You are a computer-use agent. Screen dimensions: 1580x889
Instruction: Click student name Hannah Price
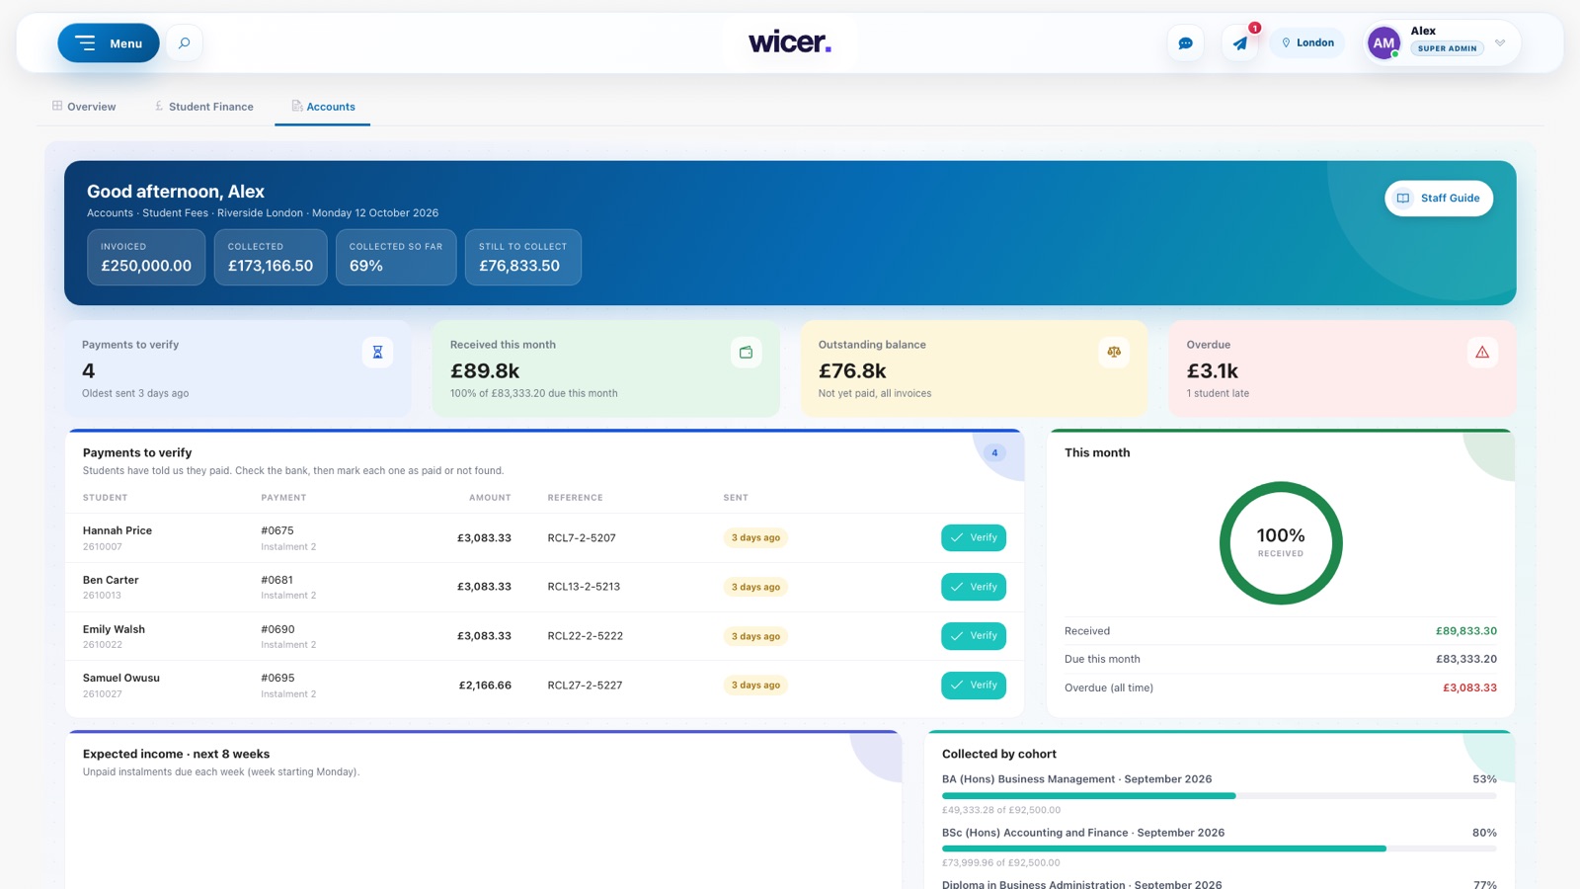pos(118,530)
